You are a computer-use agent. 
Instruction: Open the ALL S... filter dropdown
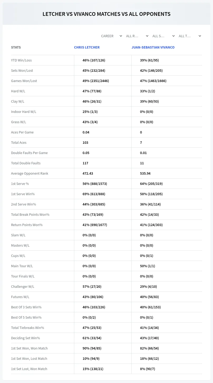163,36
